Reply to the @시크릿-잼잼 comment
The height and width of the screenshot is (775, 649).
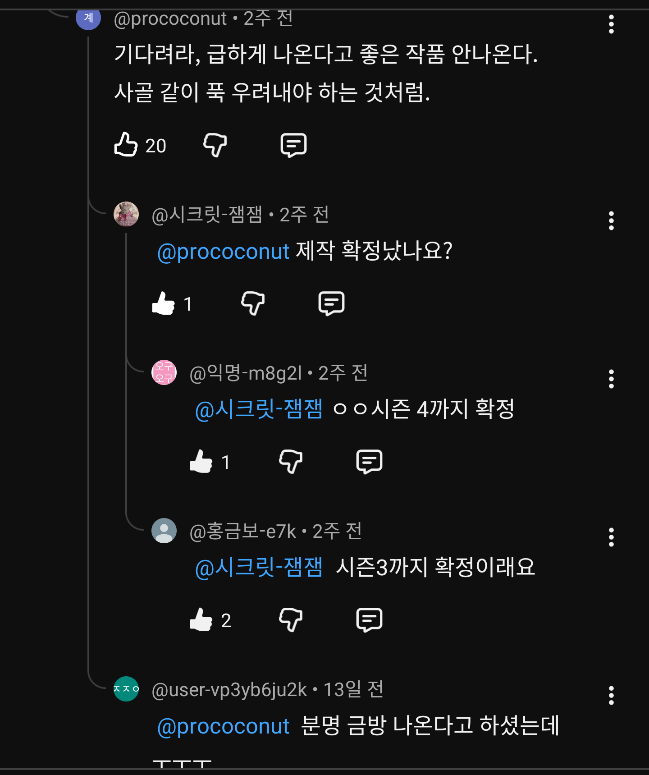(332, 303)
